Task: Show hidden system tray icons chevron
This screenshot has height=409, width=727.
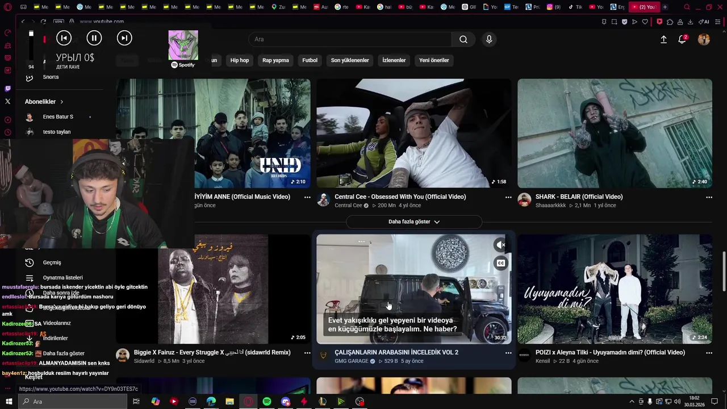Action: [x=632, y=402]
